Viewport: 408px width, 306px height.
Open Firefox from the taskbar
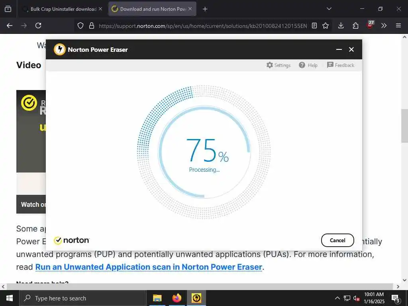(x=177, y=298)
